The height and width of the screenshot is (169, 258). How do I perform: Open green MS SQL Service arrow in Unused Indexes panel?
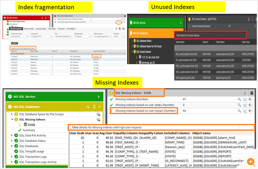point(181,23)
